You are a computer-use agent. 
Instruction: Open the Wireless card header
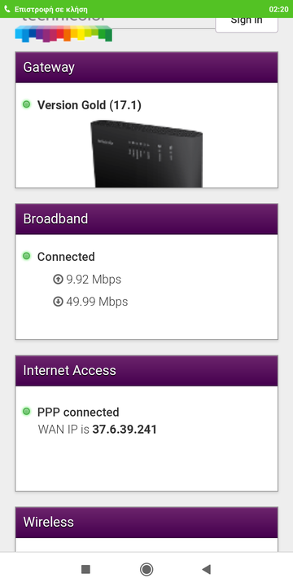146,523
